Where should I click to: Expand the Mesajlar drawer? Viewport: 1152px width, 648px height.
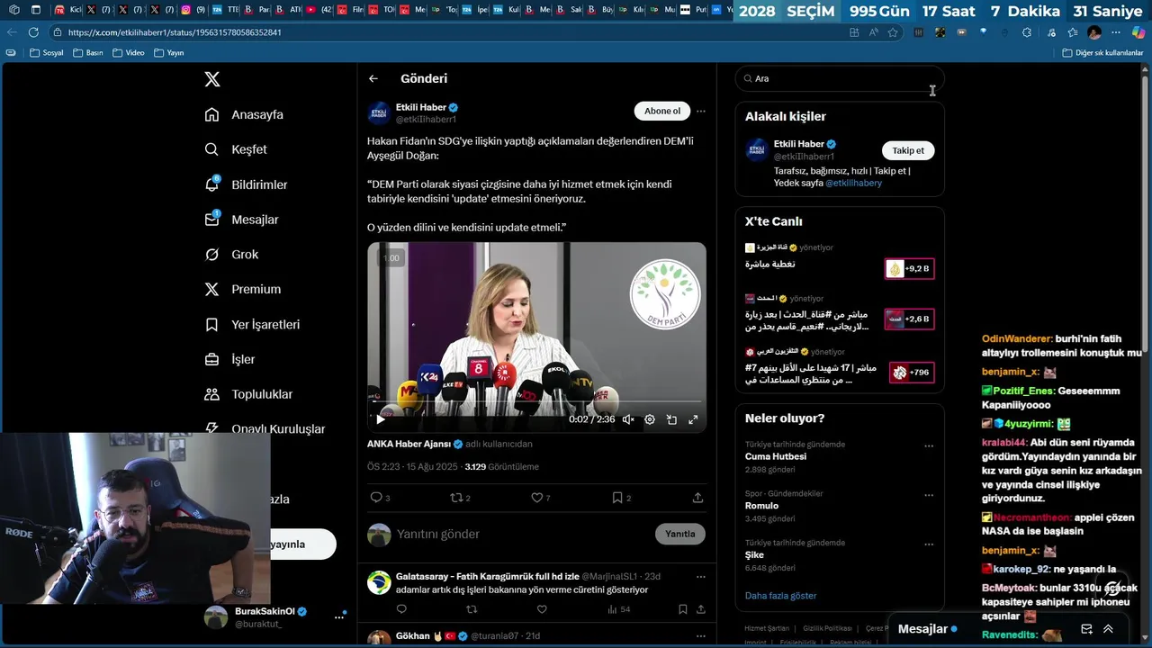[1108, 629]
